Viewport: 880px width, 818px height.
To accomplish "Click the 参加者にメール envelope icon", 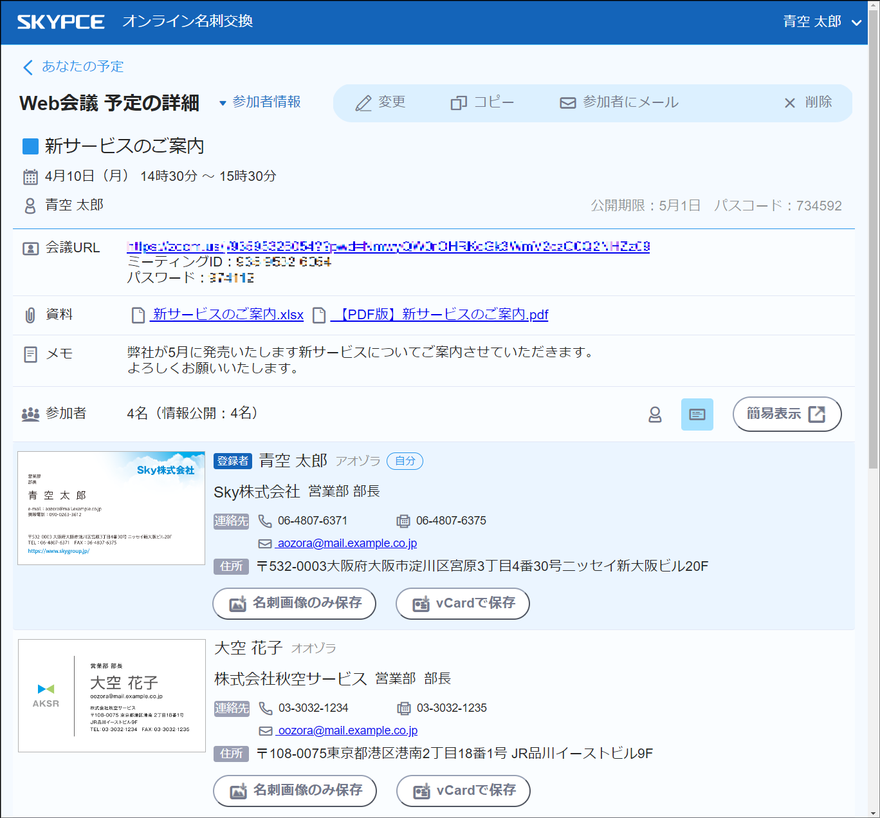I will 567,102.
